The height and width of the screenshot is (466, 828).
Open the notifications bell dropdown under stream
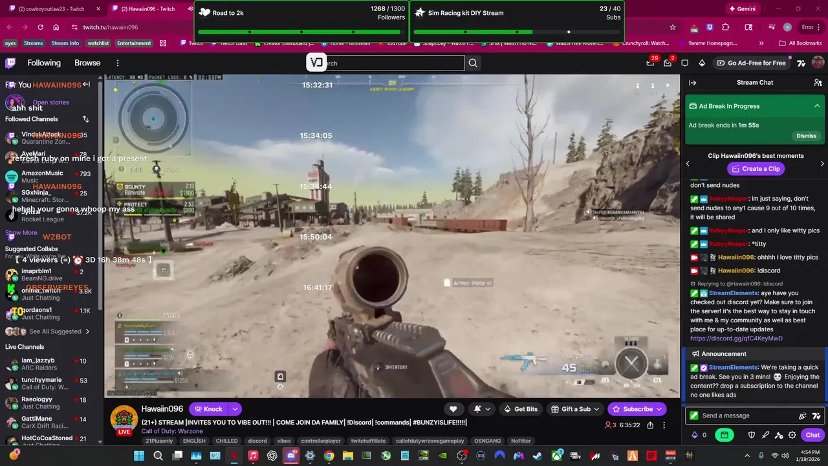point(482,409)
